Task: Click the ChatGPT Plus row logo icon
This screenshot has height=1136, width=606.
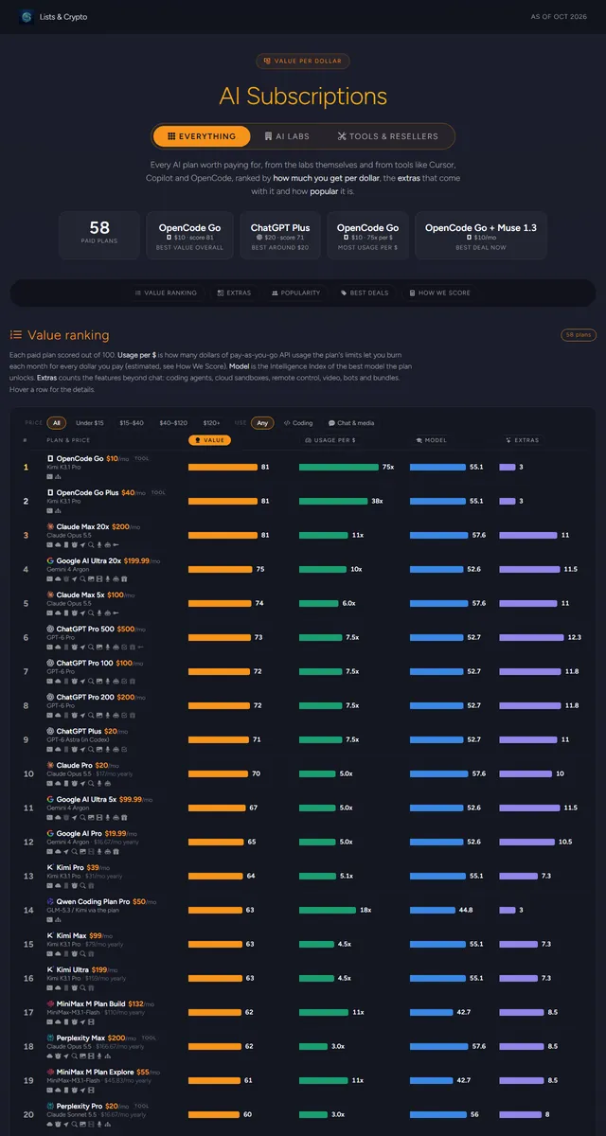Action: (50, 731)
